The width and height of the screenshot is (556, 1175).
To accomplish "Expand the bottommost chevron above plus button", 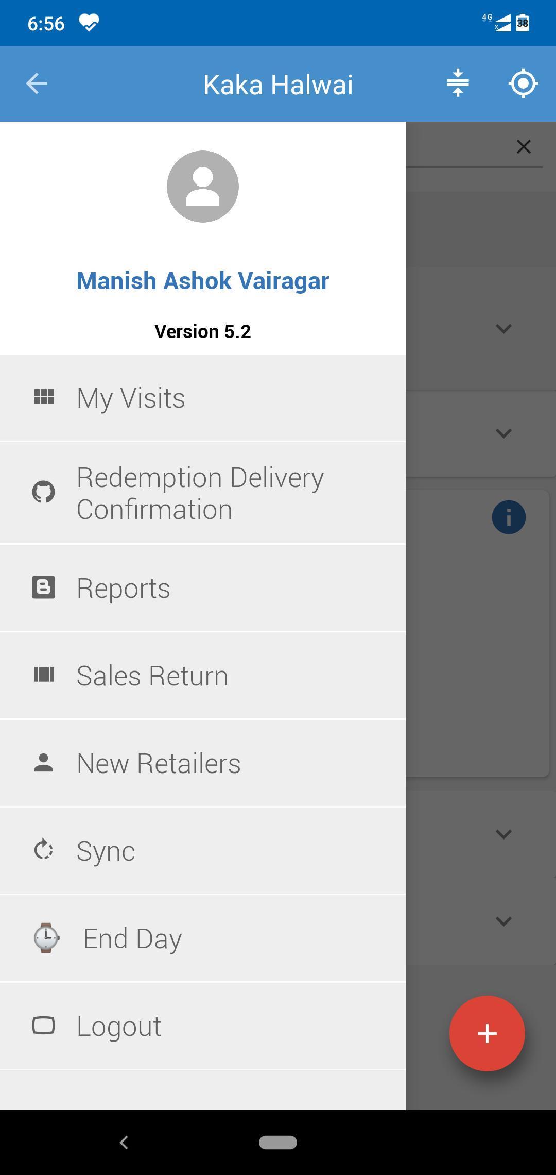I will 503,921.
